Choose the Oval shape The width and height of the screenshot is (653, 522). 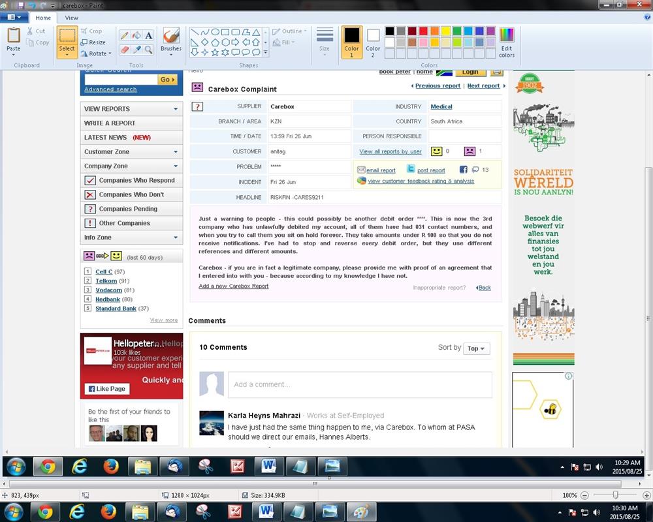click(x=215, y=32)
